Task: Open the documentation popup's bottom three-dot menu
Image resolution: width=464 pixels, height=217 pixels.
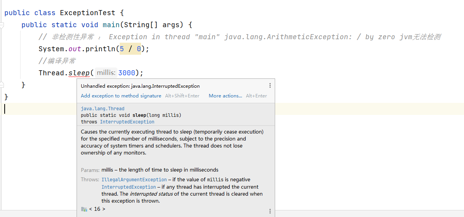Action: [270, 211]
